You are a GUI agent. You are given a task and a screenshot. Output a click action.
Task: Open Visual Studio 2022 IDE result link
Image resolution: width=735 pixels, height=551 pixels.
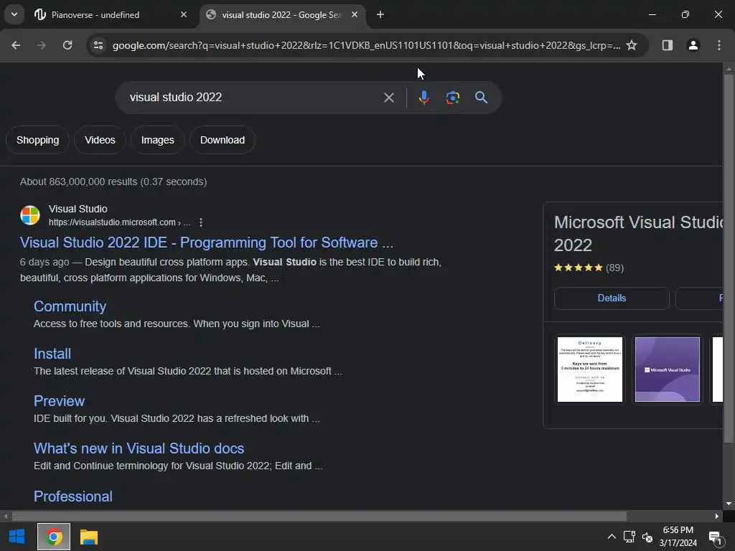point(207,242)
